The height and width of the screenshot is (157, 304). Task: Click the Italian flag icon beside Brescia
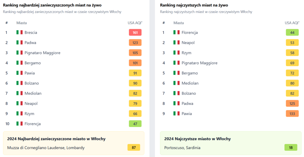coord(20,32)
